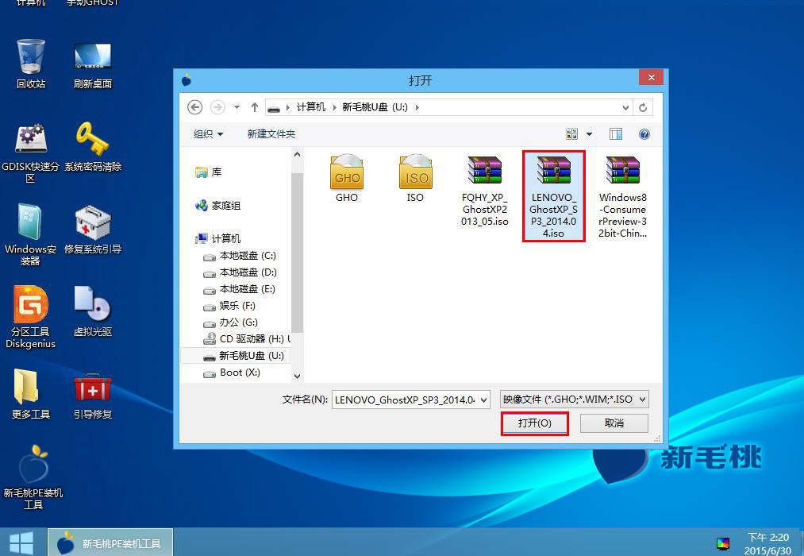Expand the file name combo box list
Screen dimensions: 804x556
483,400
